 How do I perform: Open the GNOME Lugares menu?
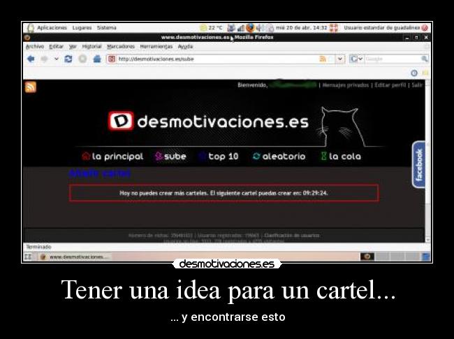pyautogui.click(x=82, y=28)
